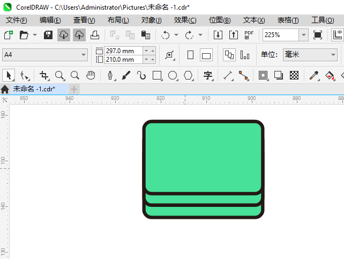
Task: Open the 文件(F) menu
Action: 17,20
